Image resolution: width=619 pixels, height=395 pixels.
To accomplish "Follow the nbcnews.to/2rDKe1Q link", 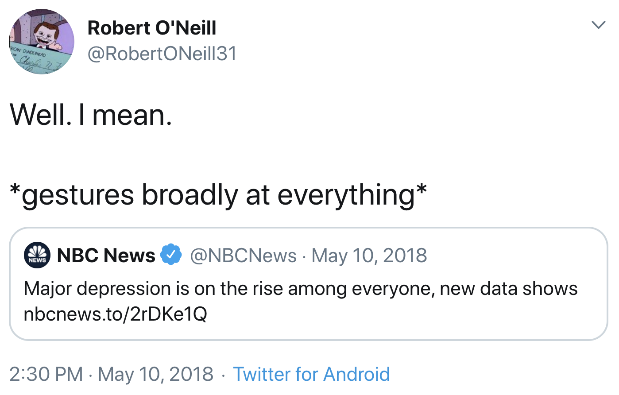I will click(115, 314).
